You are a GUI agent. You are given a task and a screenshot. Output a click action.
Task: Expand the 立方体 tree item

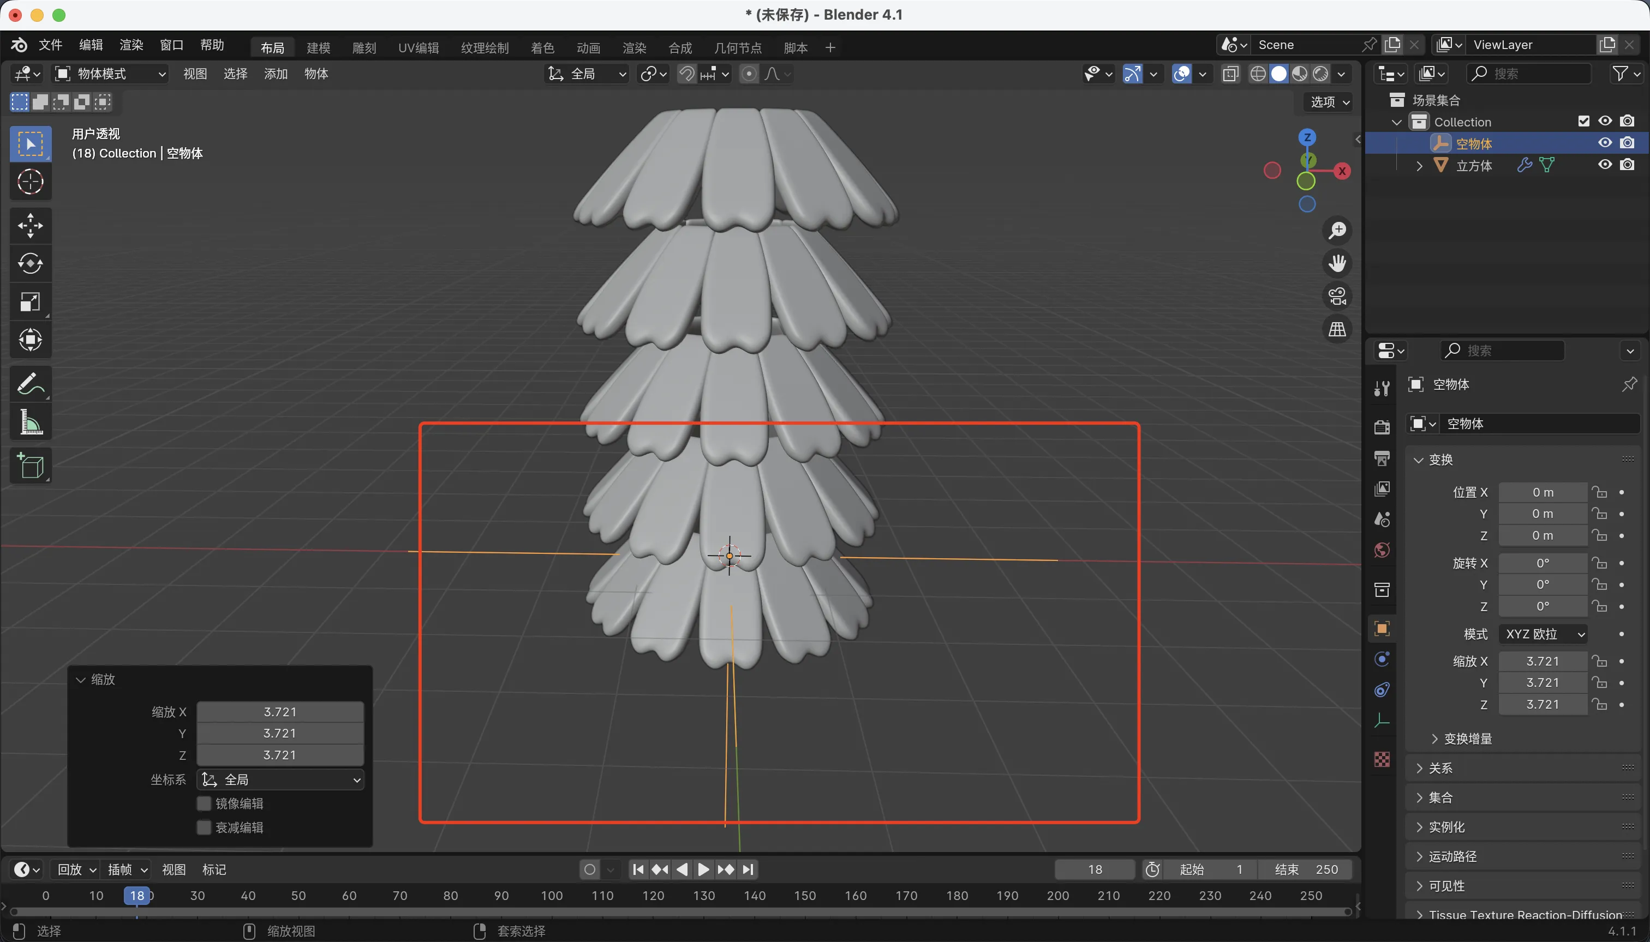[1419, 166]
